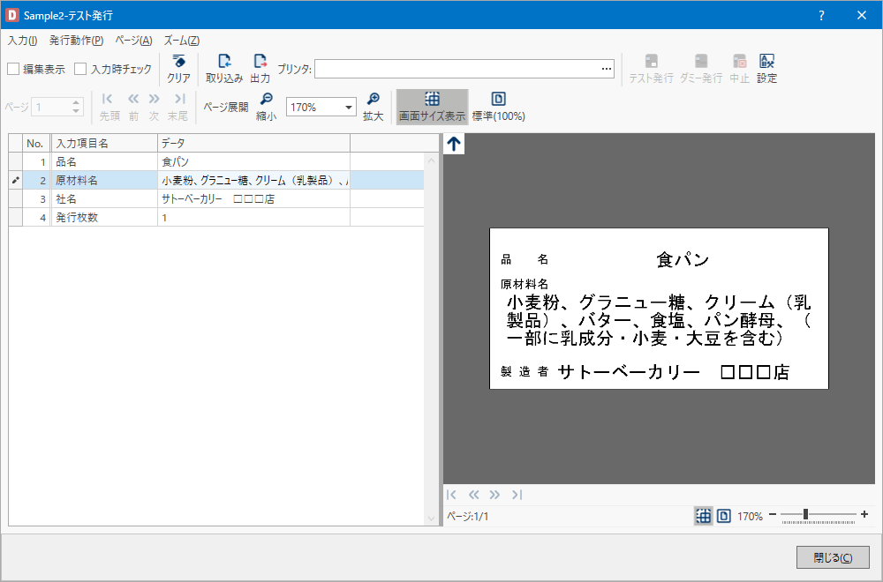The image size is (883, 582).
Task: Select the 発行枚数 row name cell
Action: click(104, 218)
